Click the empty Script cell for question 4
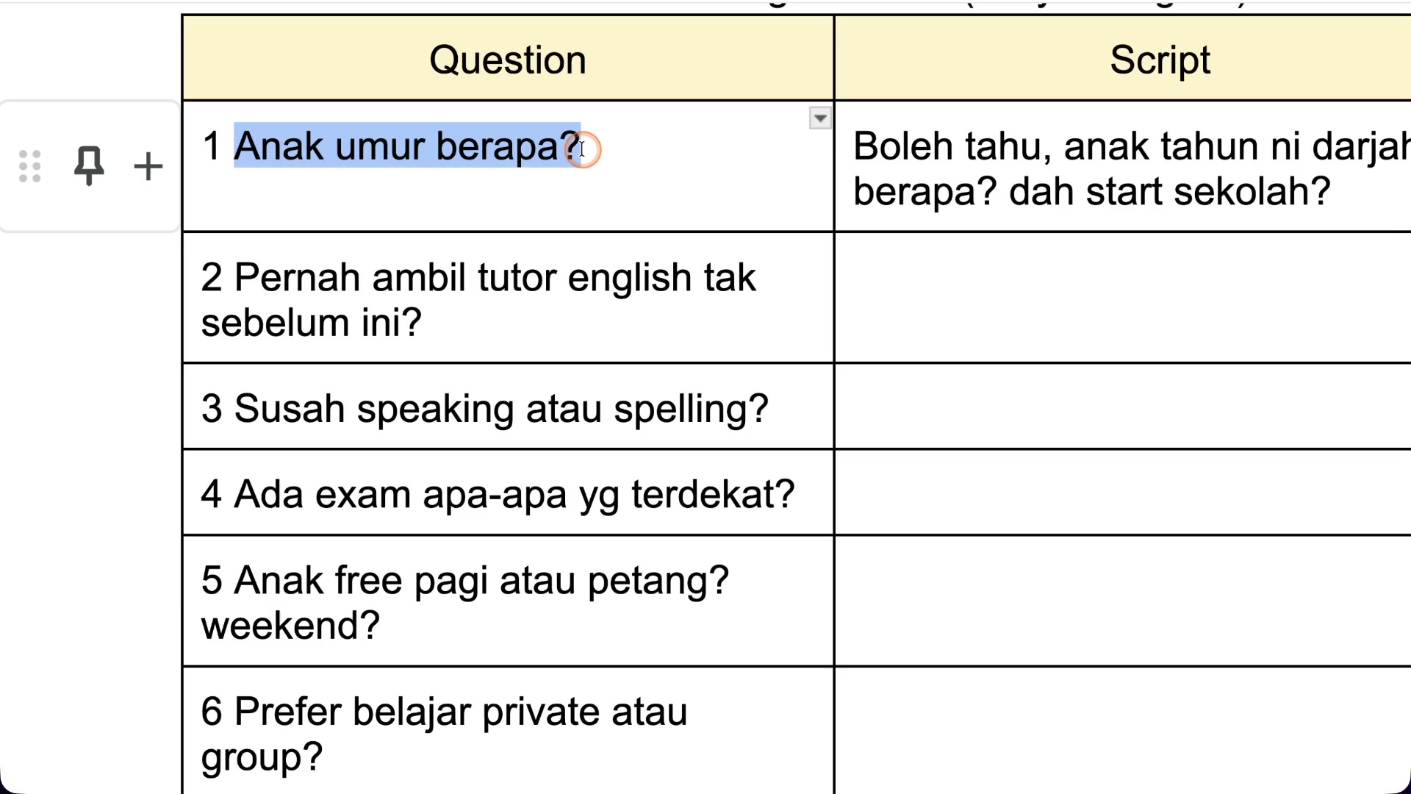 coord(1123,492)
